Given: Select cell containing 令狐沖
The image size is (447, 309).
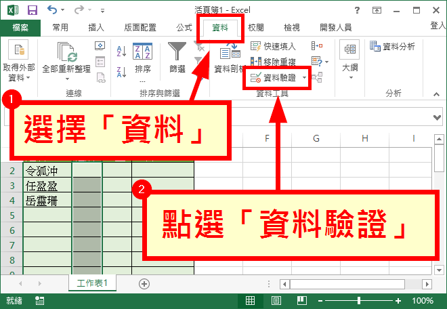Looking at the screenshot, I should coord(47,171).
